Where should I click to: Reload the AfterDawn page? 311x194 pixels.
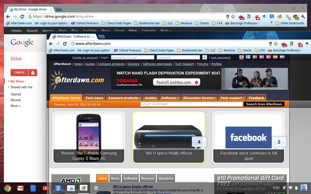pyautogui.click(x=65, y=44)
